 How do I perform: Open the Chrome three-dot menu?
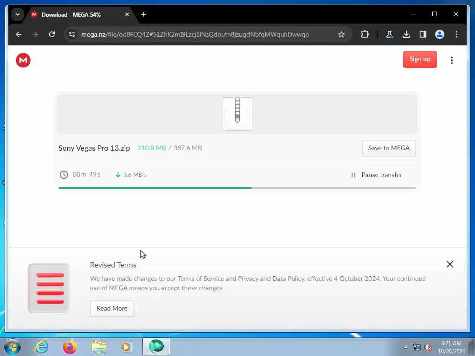(x=456, y=34)
